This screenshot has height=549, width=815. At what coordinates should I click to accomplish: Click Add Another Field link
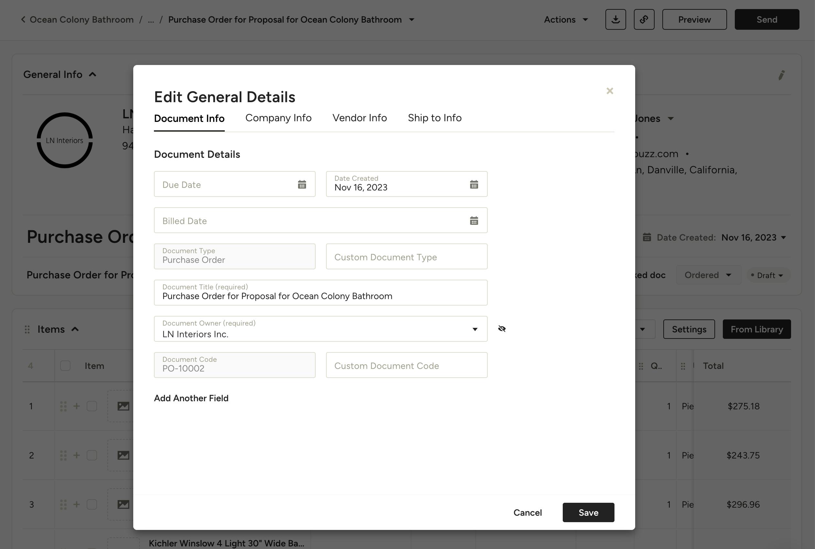point(191,398)
